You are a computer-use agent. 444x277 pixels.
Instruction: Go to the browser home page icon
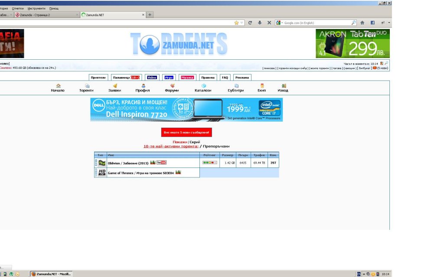362,23
